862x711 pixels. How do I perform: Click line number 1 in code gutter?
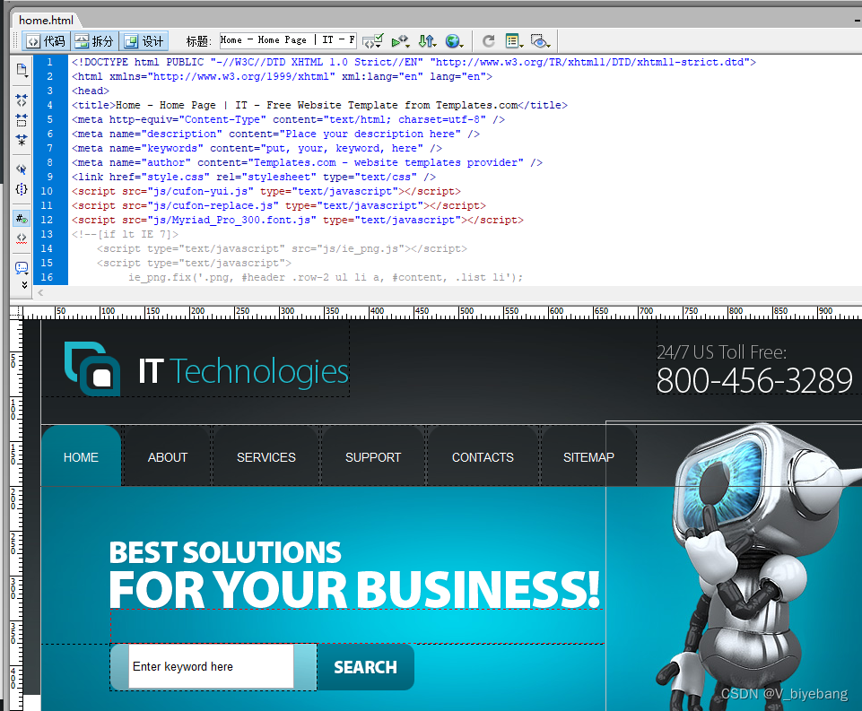point(49,62)
